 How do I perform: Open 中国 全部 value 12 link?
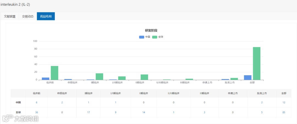284,102
